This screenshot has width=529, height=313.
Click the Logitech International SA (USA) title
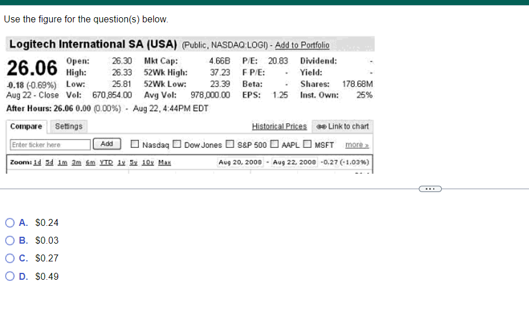(93, 44)
